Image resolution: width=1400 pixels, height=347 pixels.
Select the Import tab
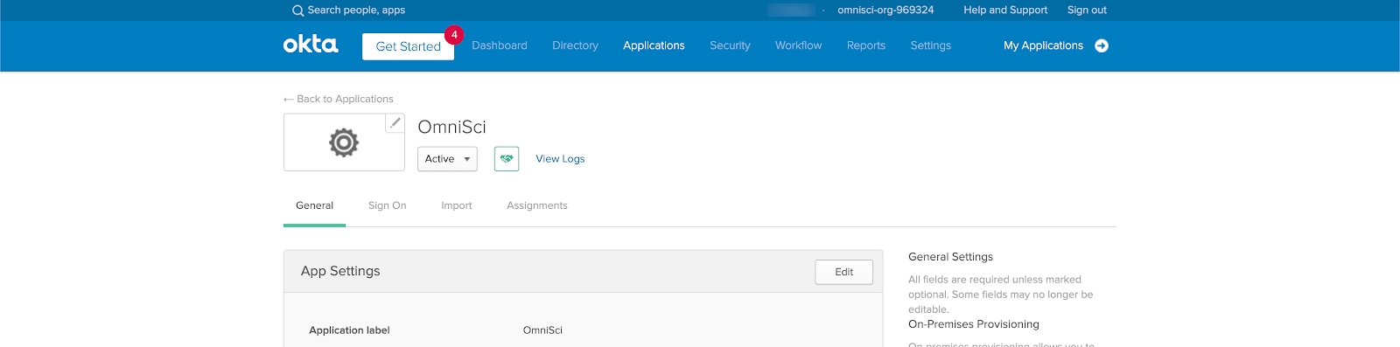(457, 205)
